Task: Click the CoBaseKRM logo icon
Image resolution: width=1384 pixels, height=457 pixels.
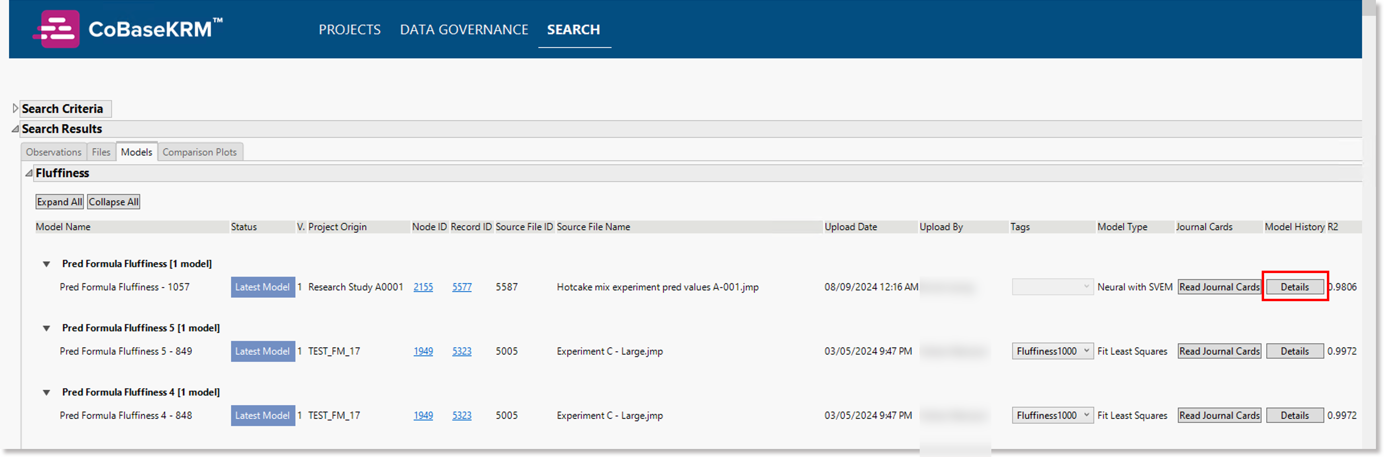Action: pyautogui.click(x=57, y=29)
